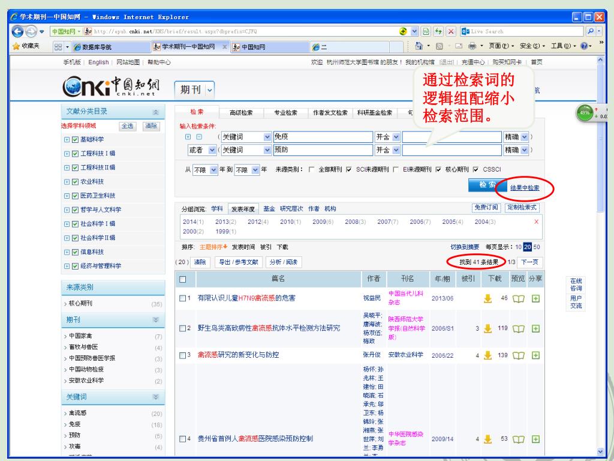Click the 结果中检索 link
This screenshot has height=461, width=614.
point(525,188)
